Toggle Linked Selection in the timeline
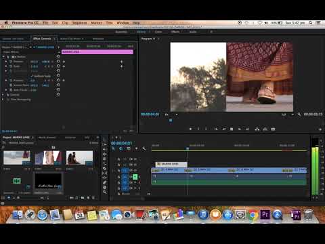Viewport: 325px width, 244px height. pyautogui.click(x=129, y=148)
